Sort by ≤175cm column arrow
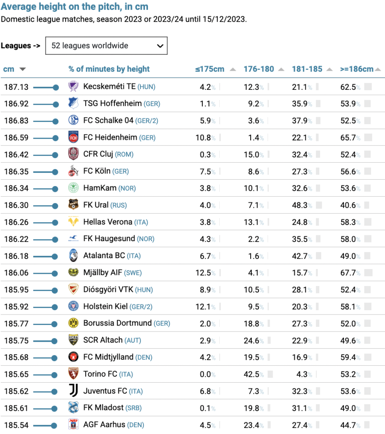Screen dimensions: 385x434 click(233, 69)
